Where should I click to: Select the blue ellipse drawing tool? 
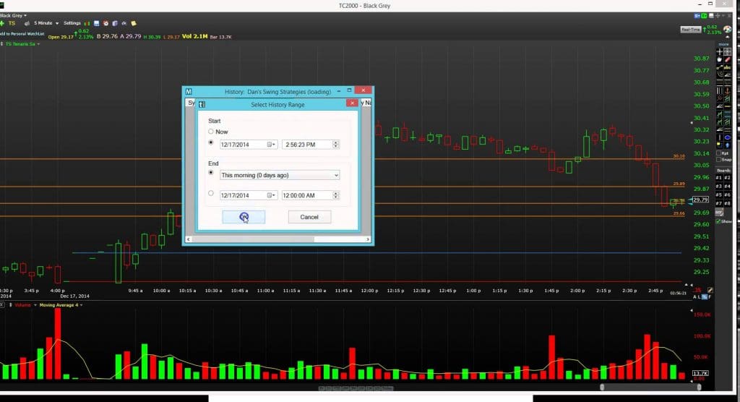coord(727,137)
